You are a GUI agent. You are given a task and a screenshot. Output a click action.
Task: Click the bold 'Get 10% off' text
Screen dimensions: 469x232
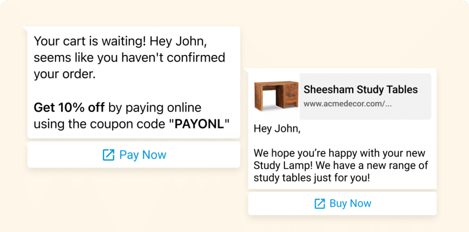69,108
